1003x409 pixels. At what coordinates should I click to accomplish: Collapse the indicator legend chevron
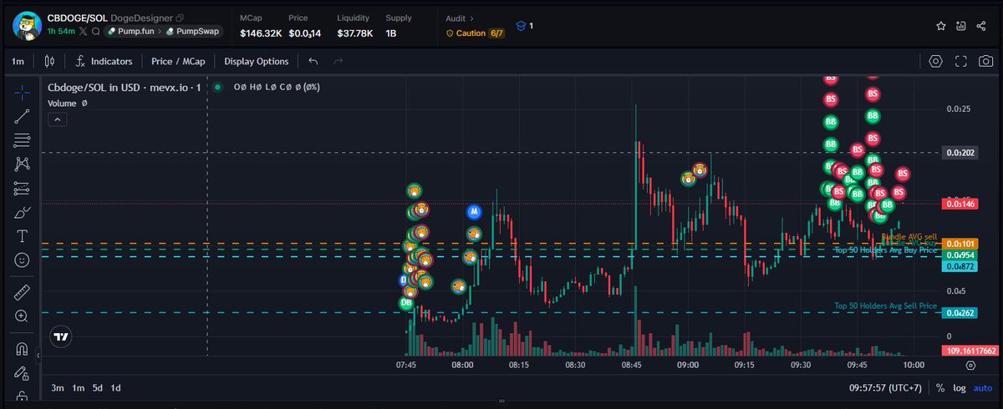[56, 120]
